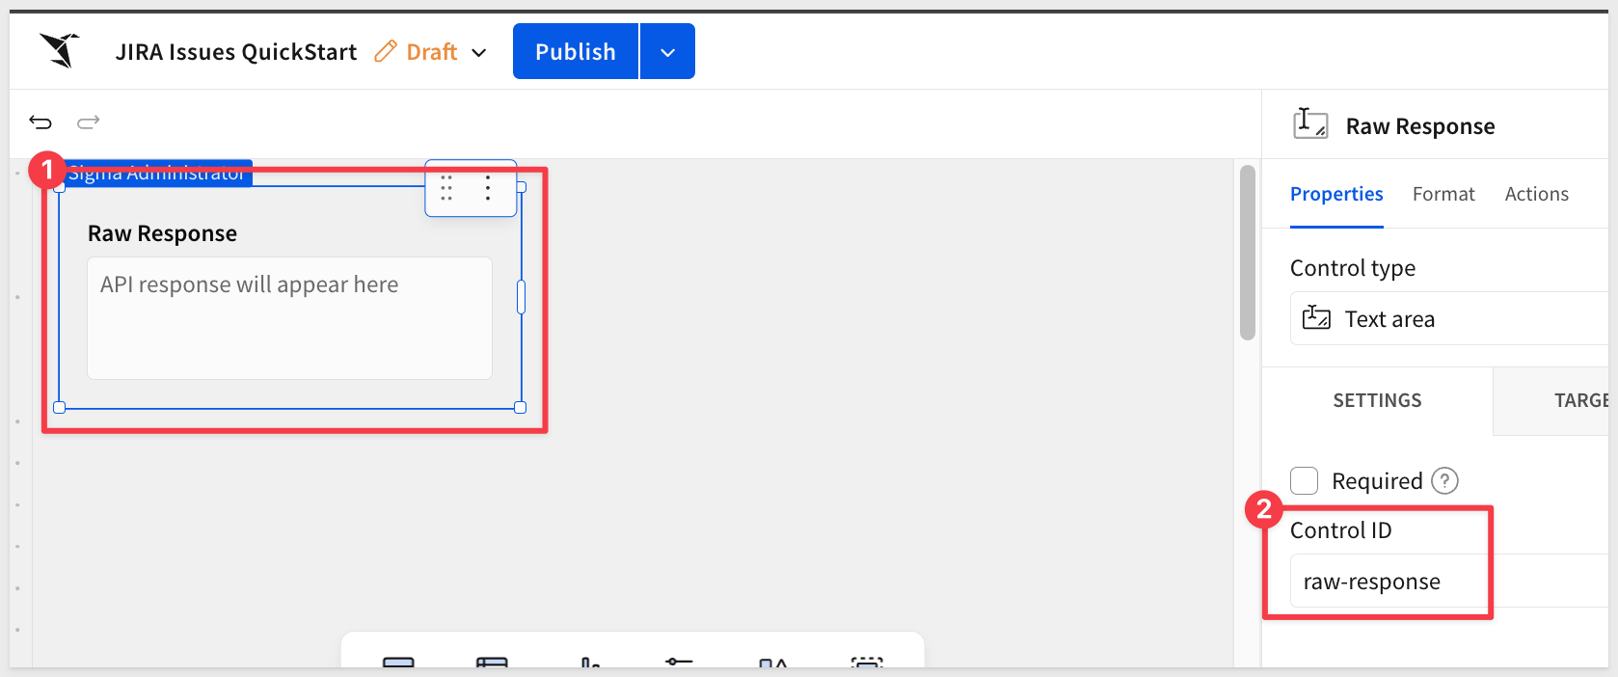Click the controls slider icon in bottom toolbar

(679, 663)
